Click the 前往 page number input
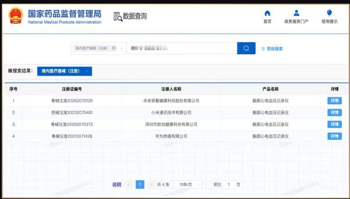The width and height of the screenshot is (350, 199). pos(229,184)
